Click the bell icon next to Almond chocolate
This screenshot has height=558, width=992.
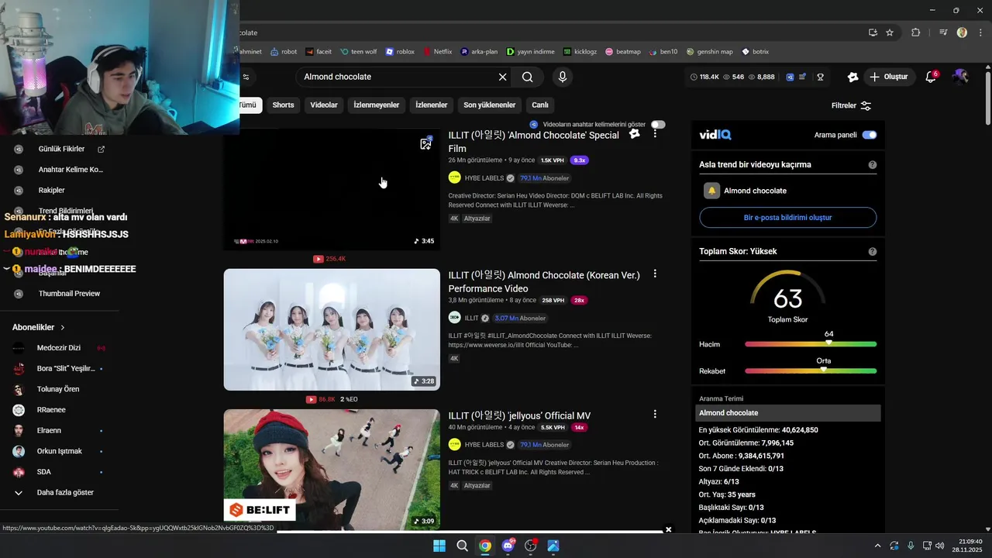[x=711, y=191]
